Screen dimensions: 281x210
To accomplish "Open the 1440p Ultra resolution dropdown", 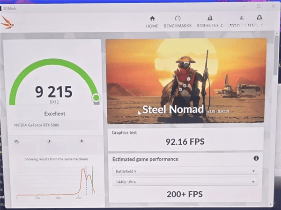I will (185, 182).
